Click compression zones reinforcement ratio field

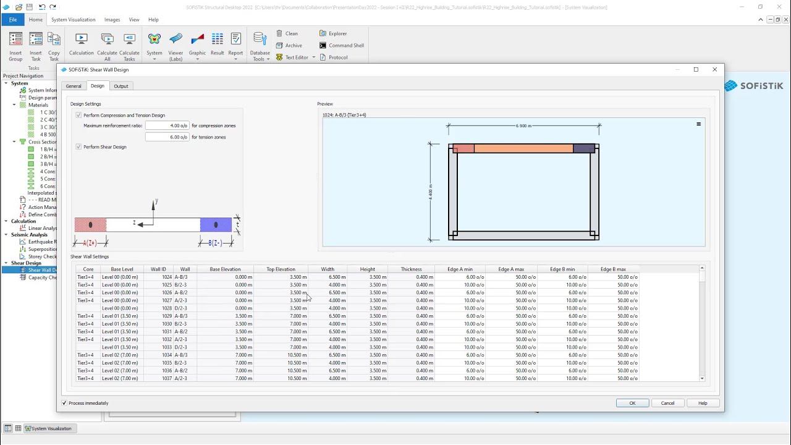coord(167,125)
